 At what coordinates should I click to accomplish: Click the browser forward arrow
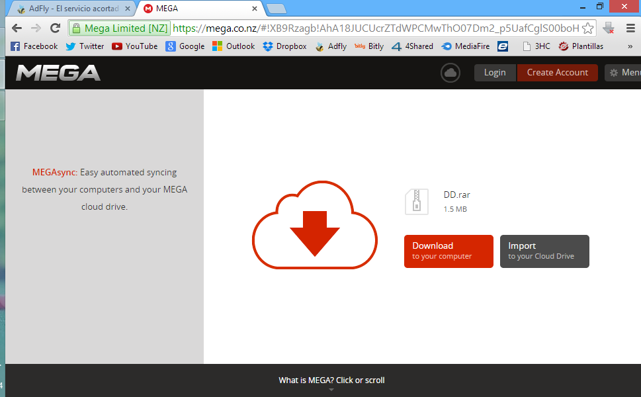point(36,28)
